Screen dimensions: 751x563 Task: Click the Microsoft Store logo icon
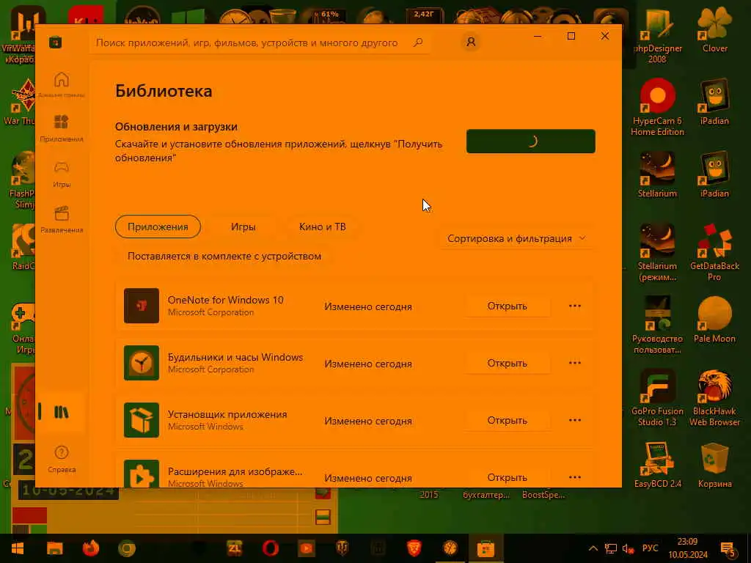tap(55, 42)
